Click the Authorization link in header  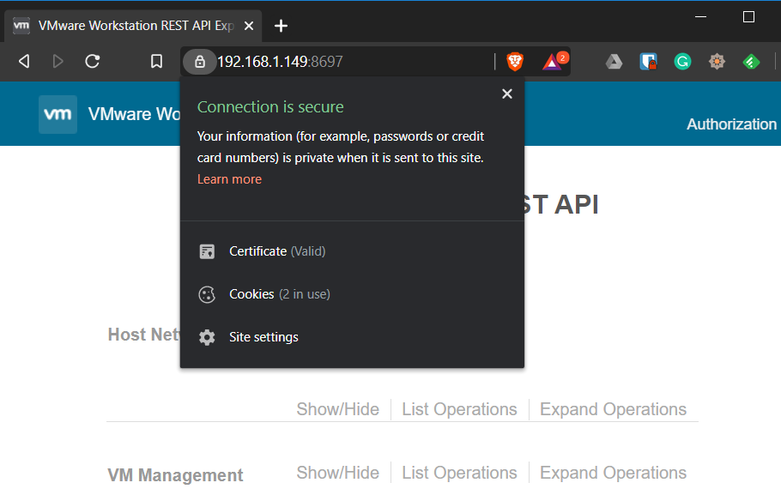731,124
